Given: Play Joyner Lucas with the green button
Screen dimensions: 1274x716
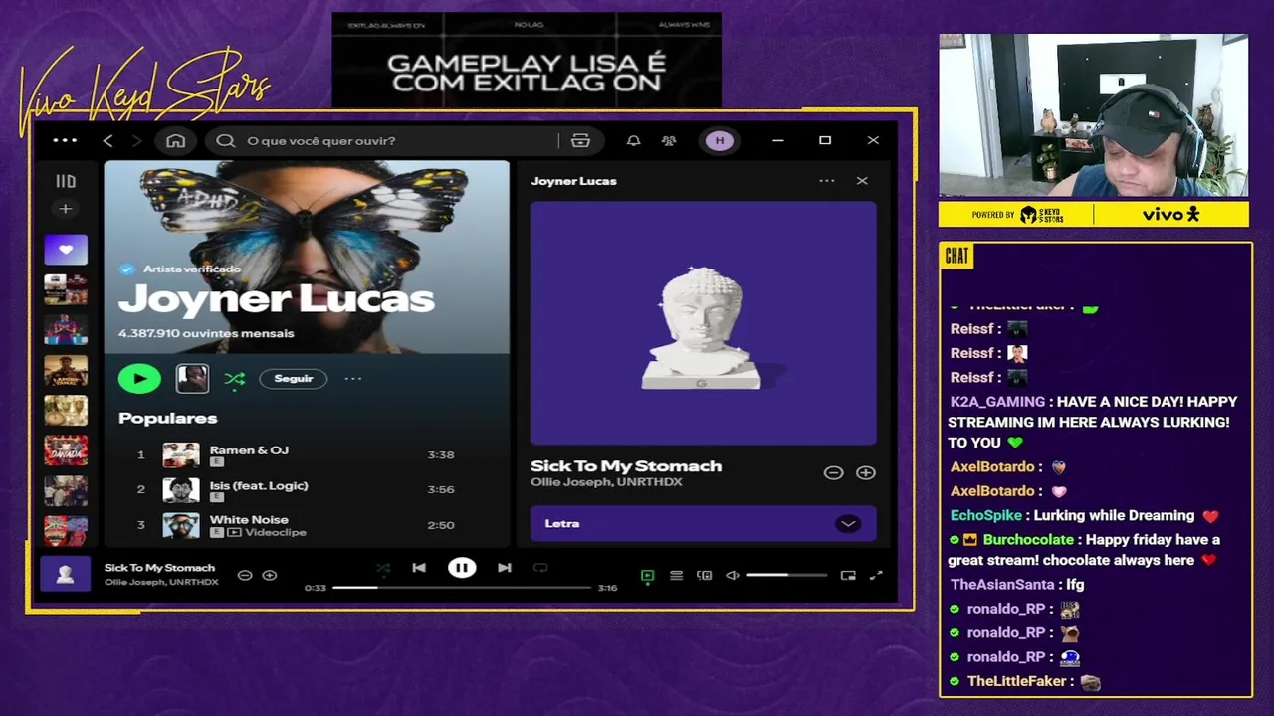Looking at the screenshot, I should point(139,378).
